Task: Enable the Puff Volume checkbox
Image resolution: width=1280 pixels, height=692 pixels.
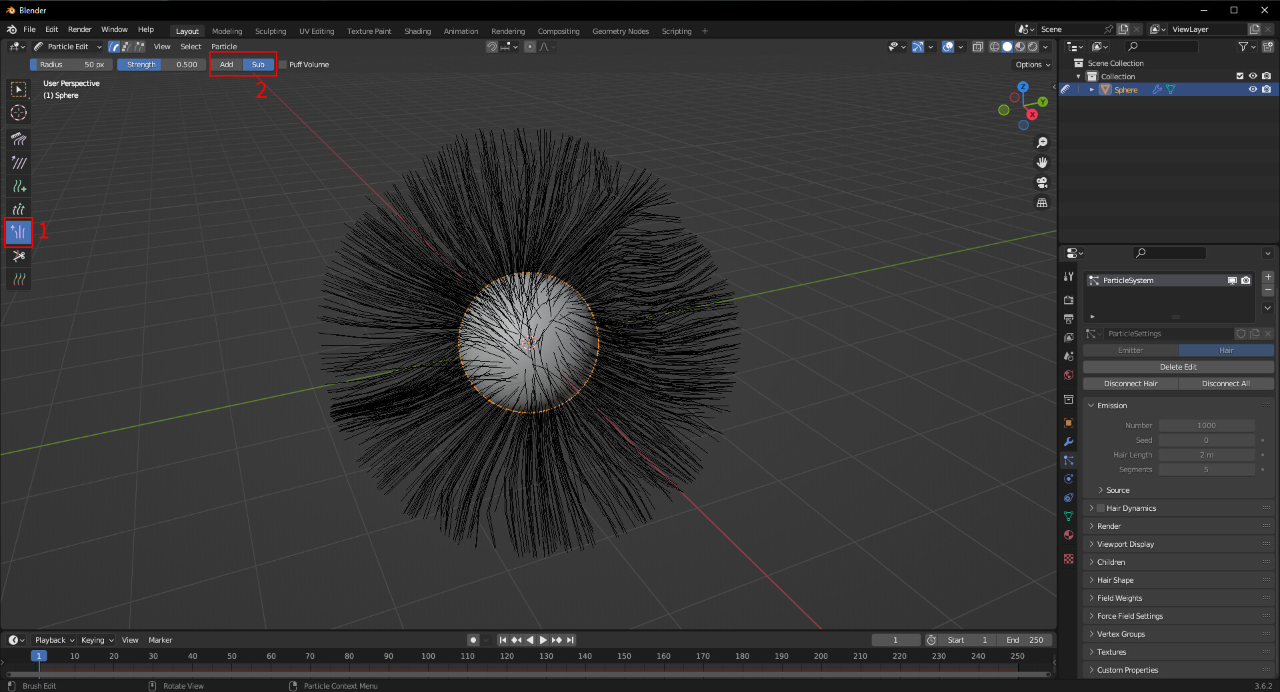Action: [x=283, y=64]
